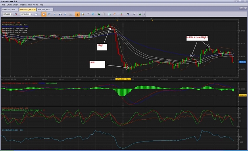Click the 12/12 day marker triangle
The height and width of the screenshot is (151, 248).
(x=117, y=21)
